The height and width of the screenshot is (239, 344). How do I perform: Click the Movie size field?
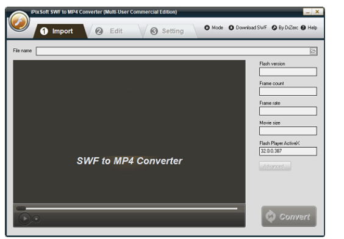(288, 130)
